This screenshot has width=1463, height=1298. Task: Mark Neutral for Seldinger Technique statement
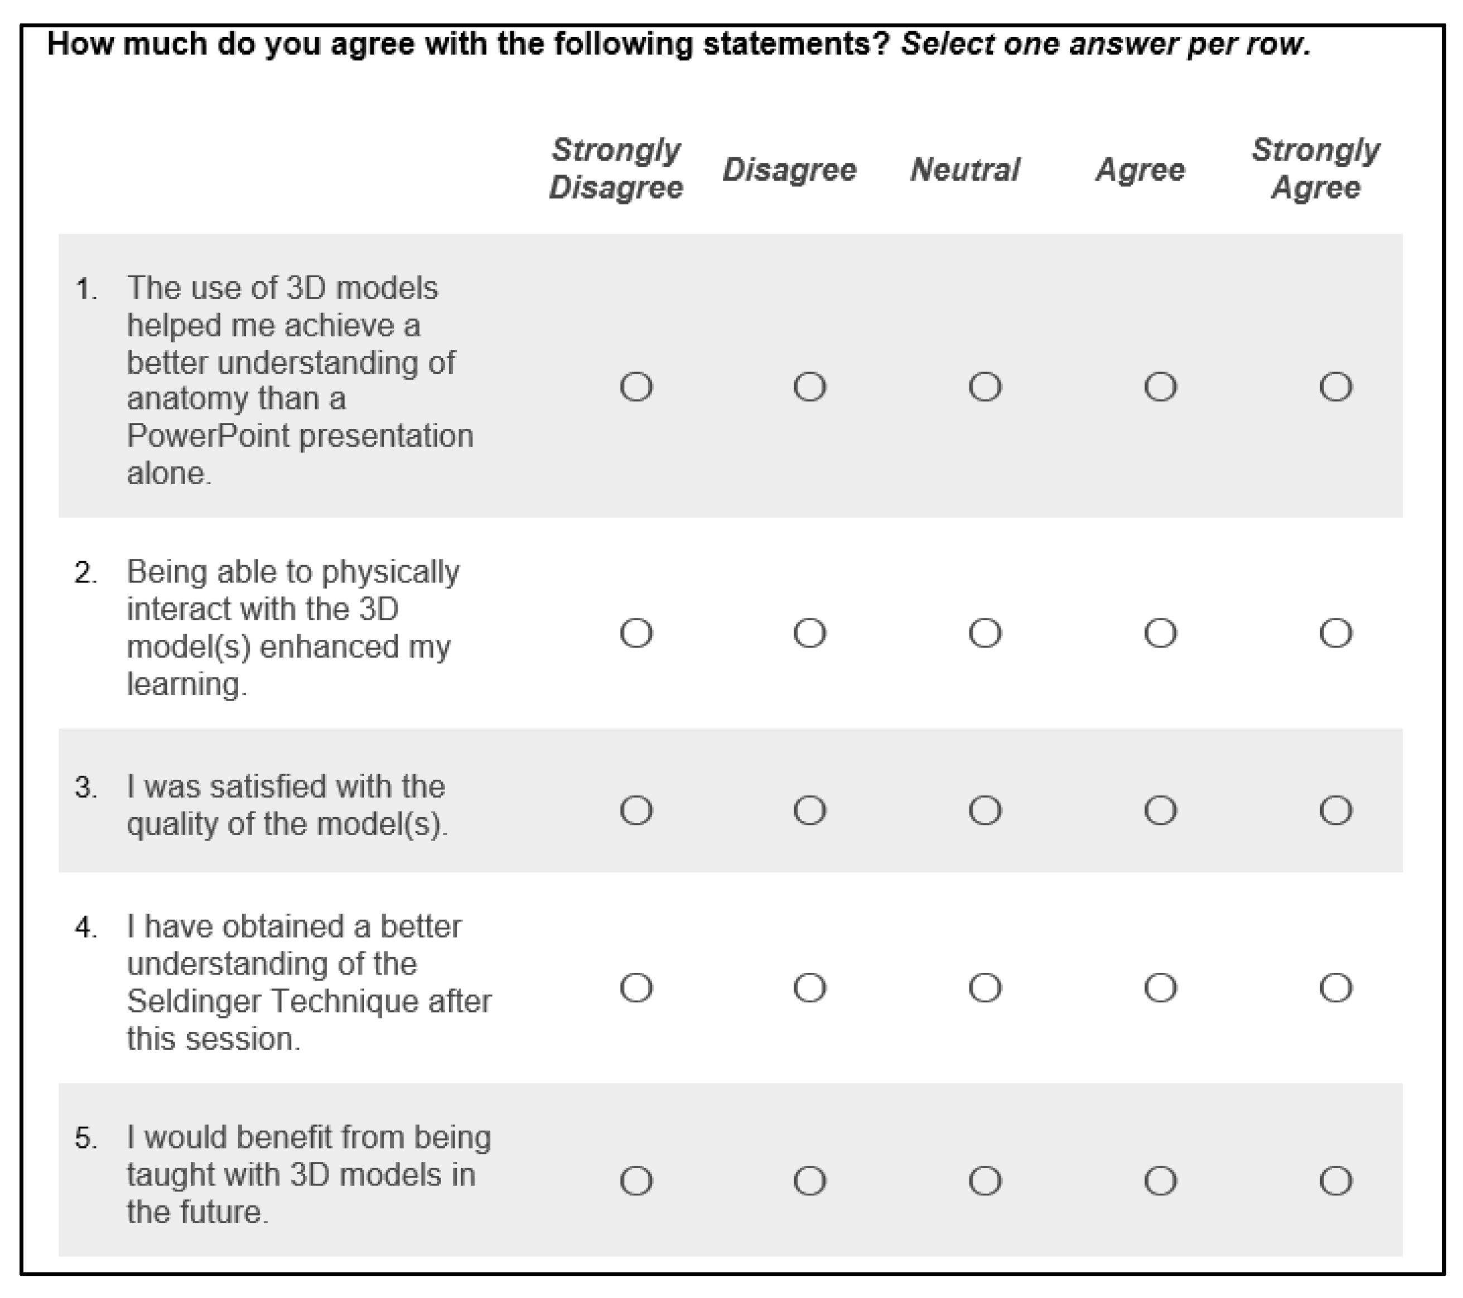985,988
